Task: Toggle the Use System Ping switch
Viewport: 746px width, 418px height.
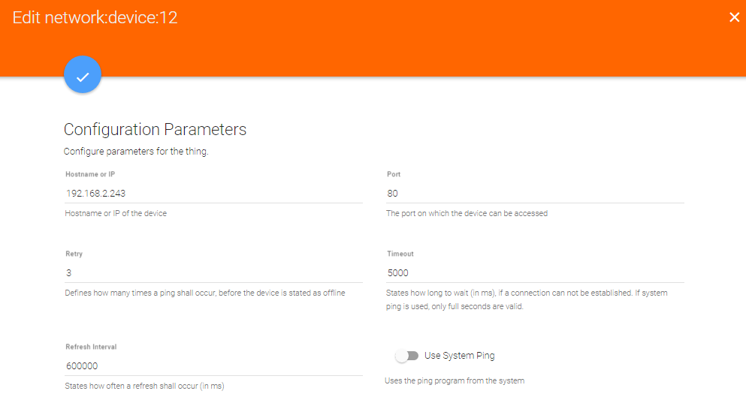Action: coord(406,356)
